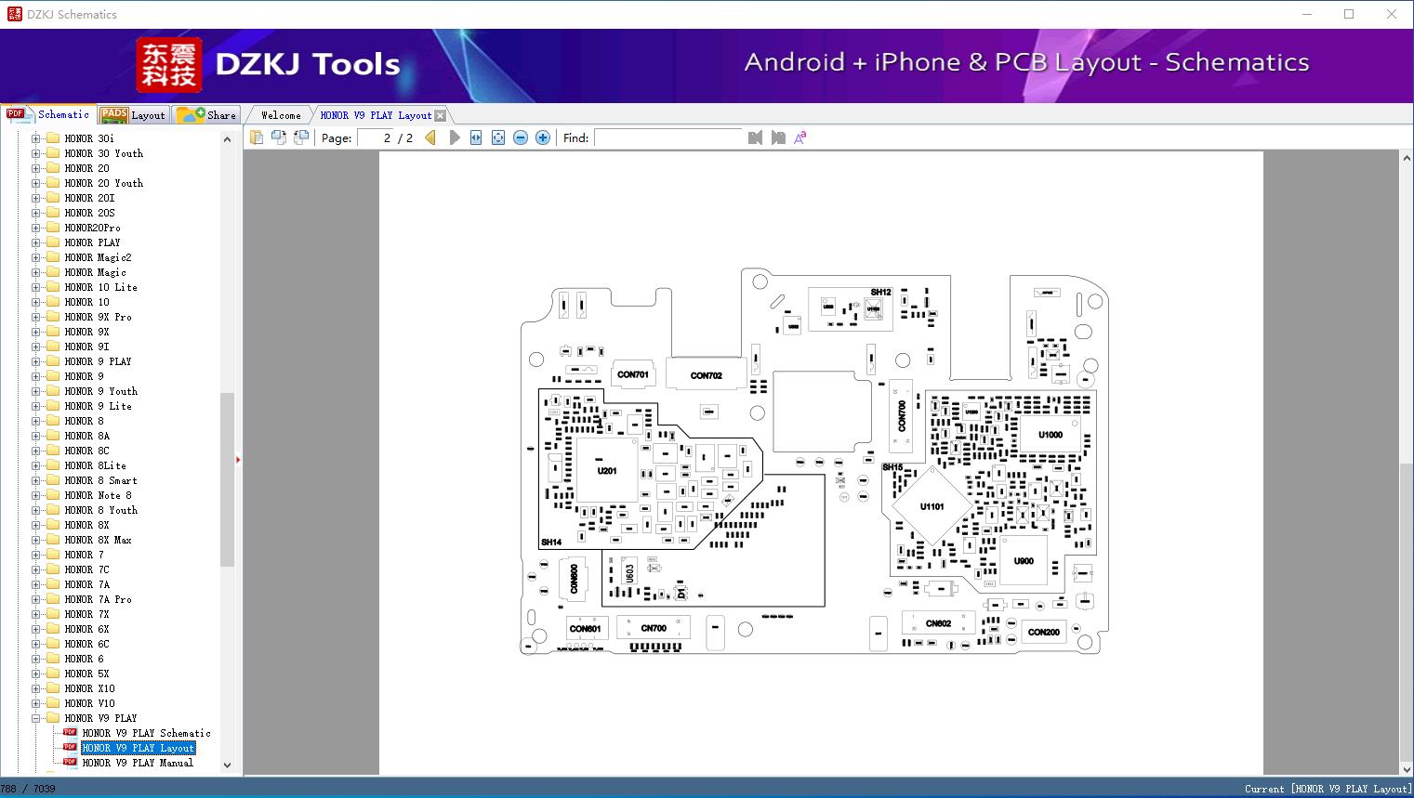Switch to the Welcome tab

[x=281, y=115]
